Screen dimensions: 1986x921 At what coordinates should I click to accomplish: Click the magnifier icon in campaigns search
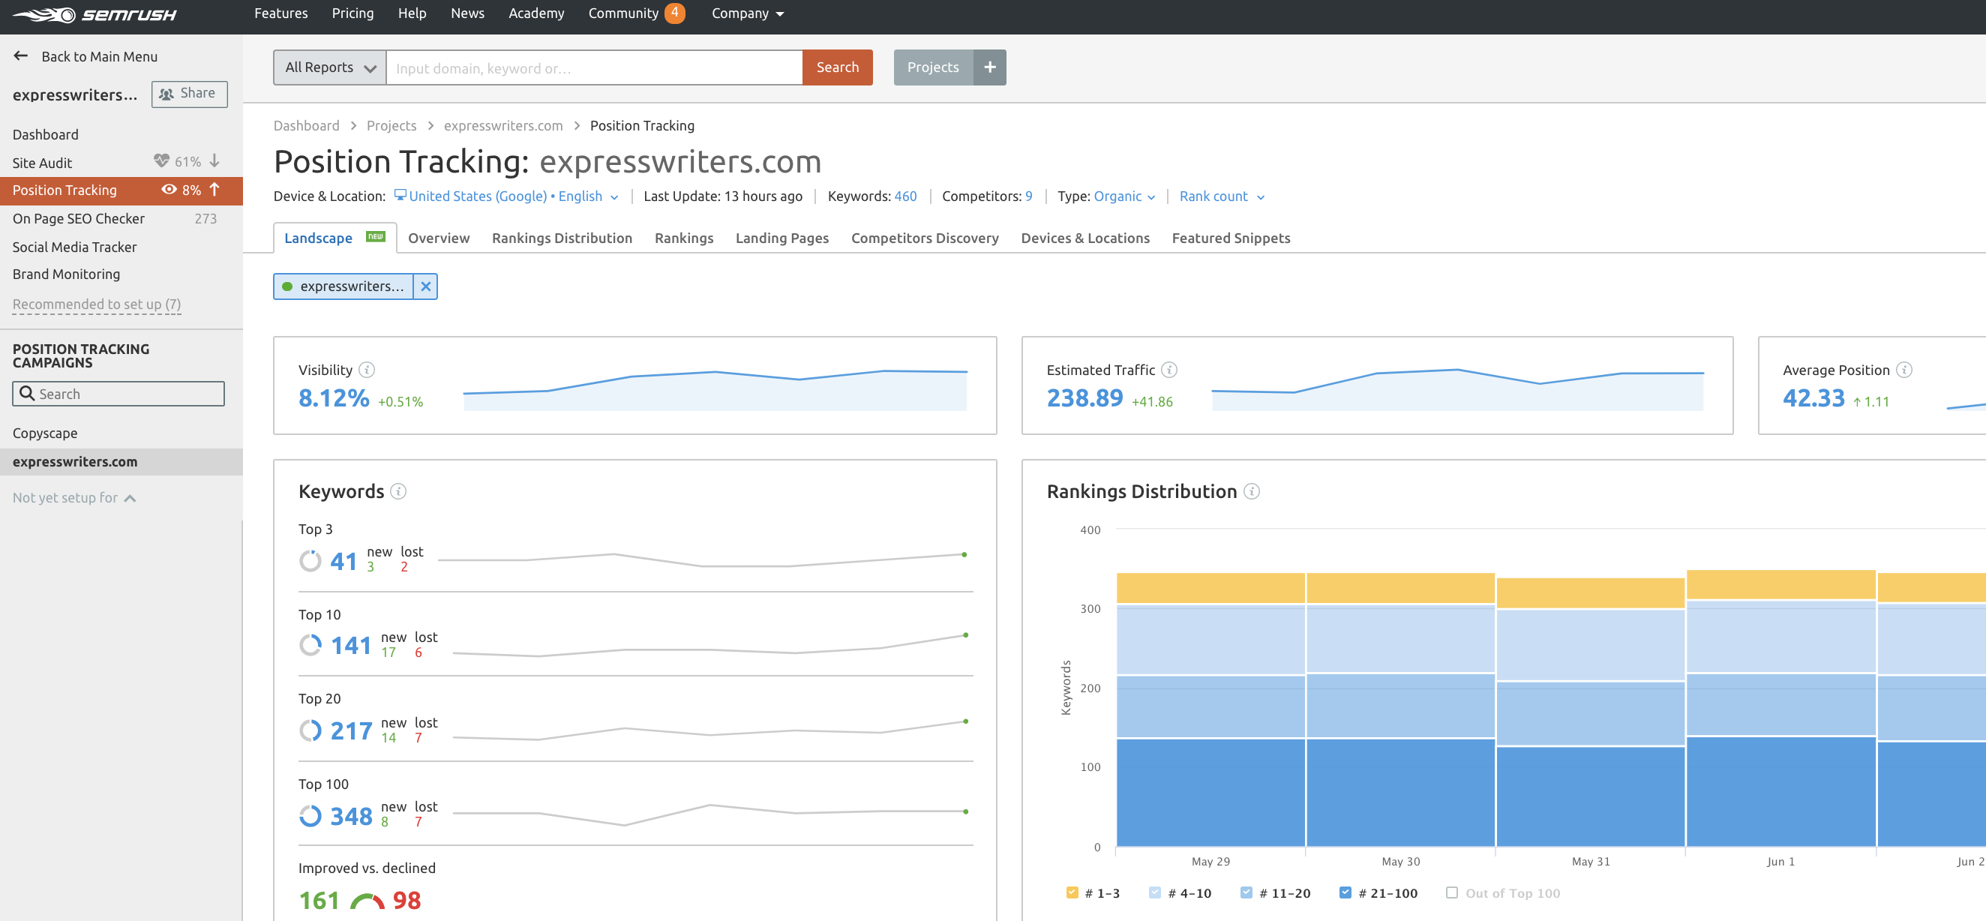click(x=27, y=394)
